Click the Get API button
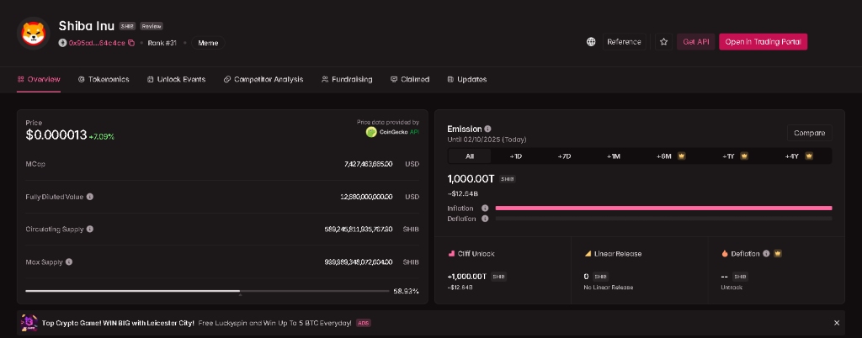Viewport: 862px width, 338px height. click(x=695, y=42)
